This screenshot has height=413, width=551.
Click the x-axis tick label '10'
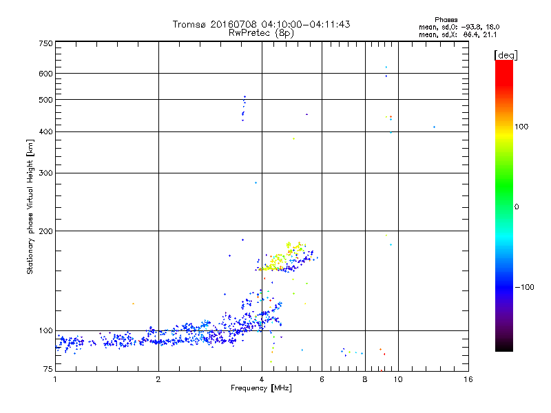(398, 379)
